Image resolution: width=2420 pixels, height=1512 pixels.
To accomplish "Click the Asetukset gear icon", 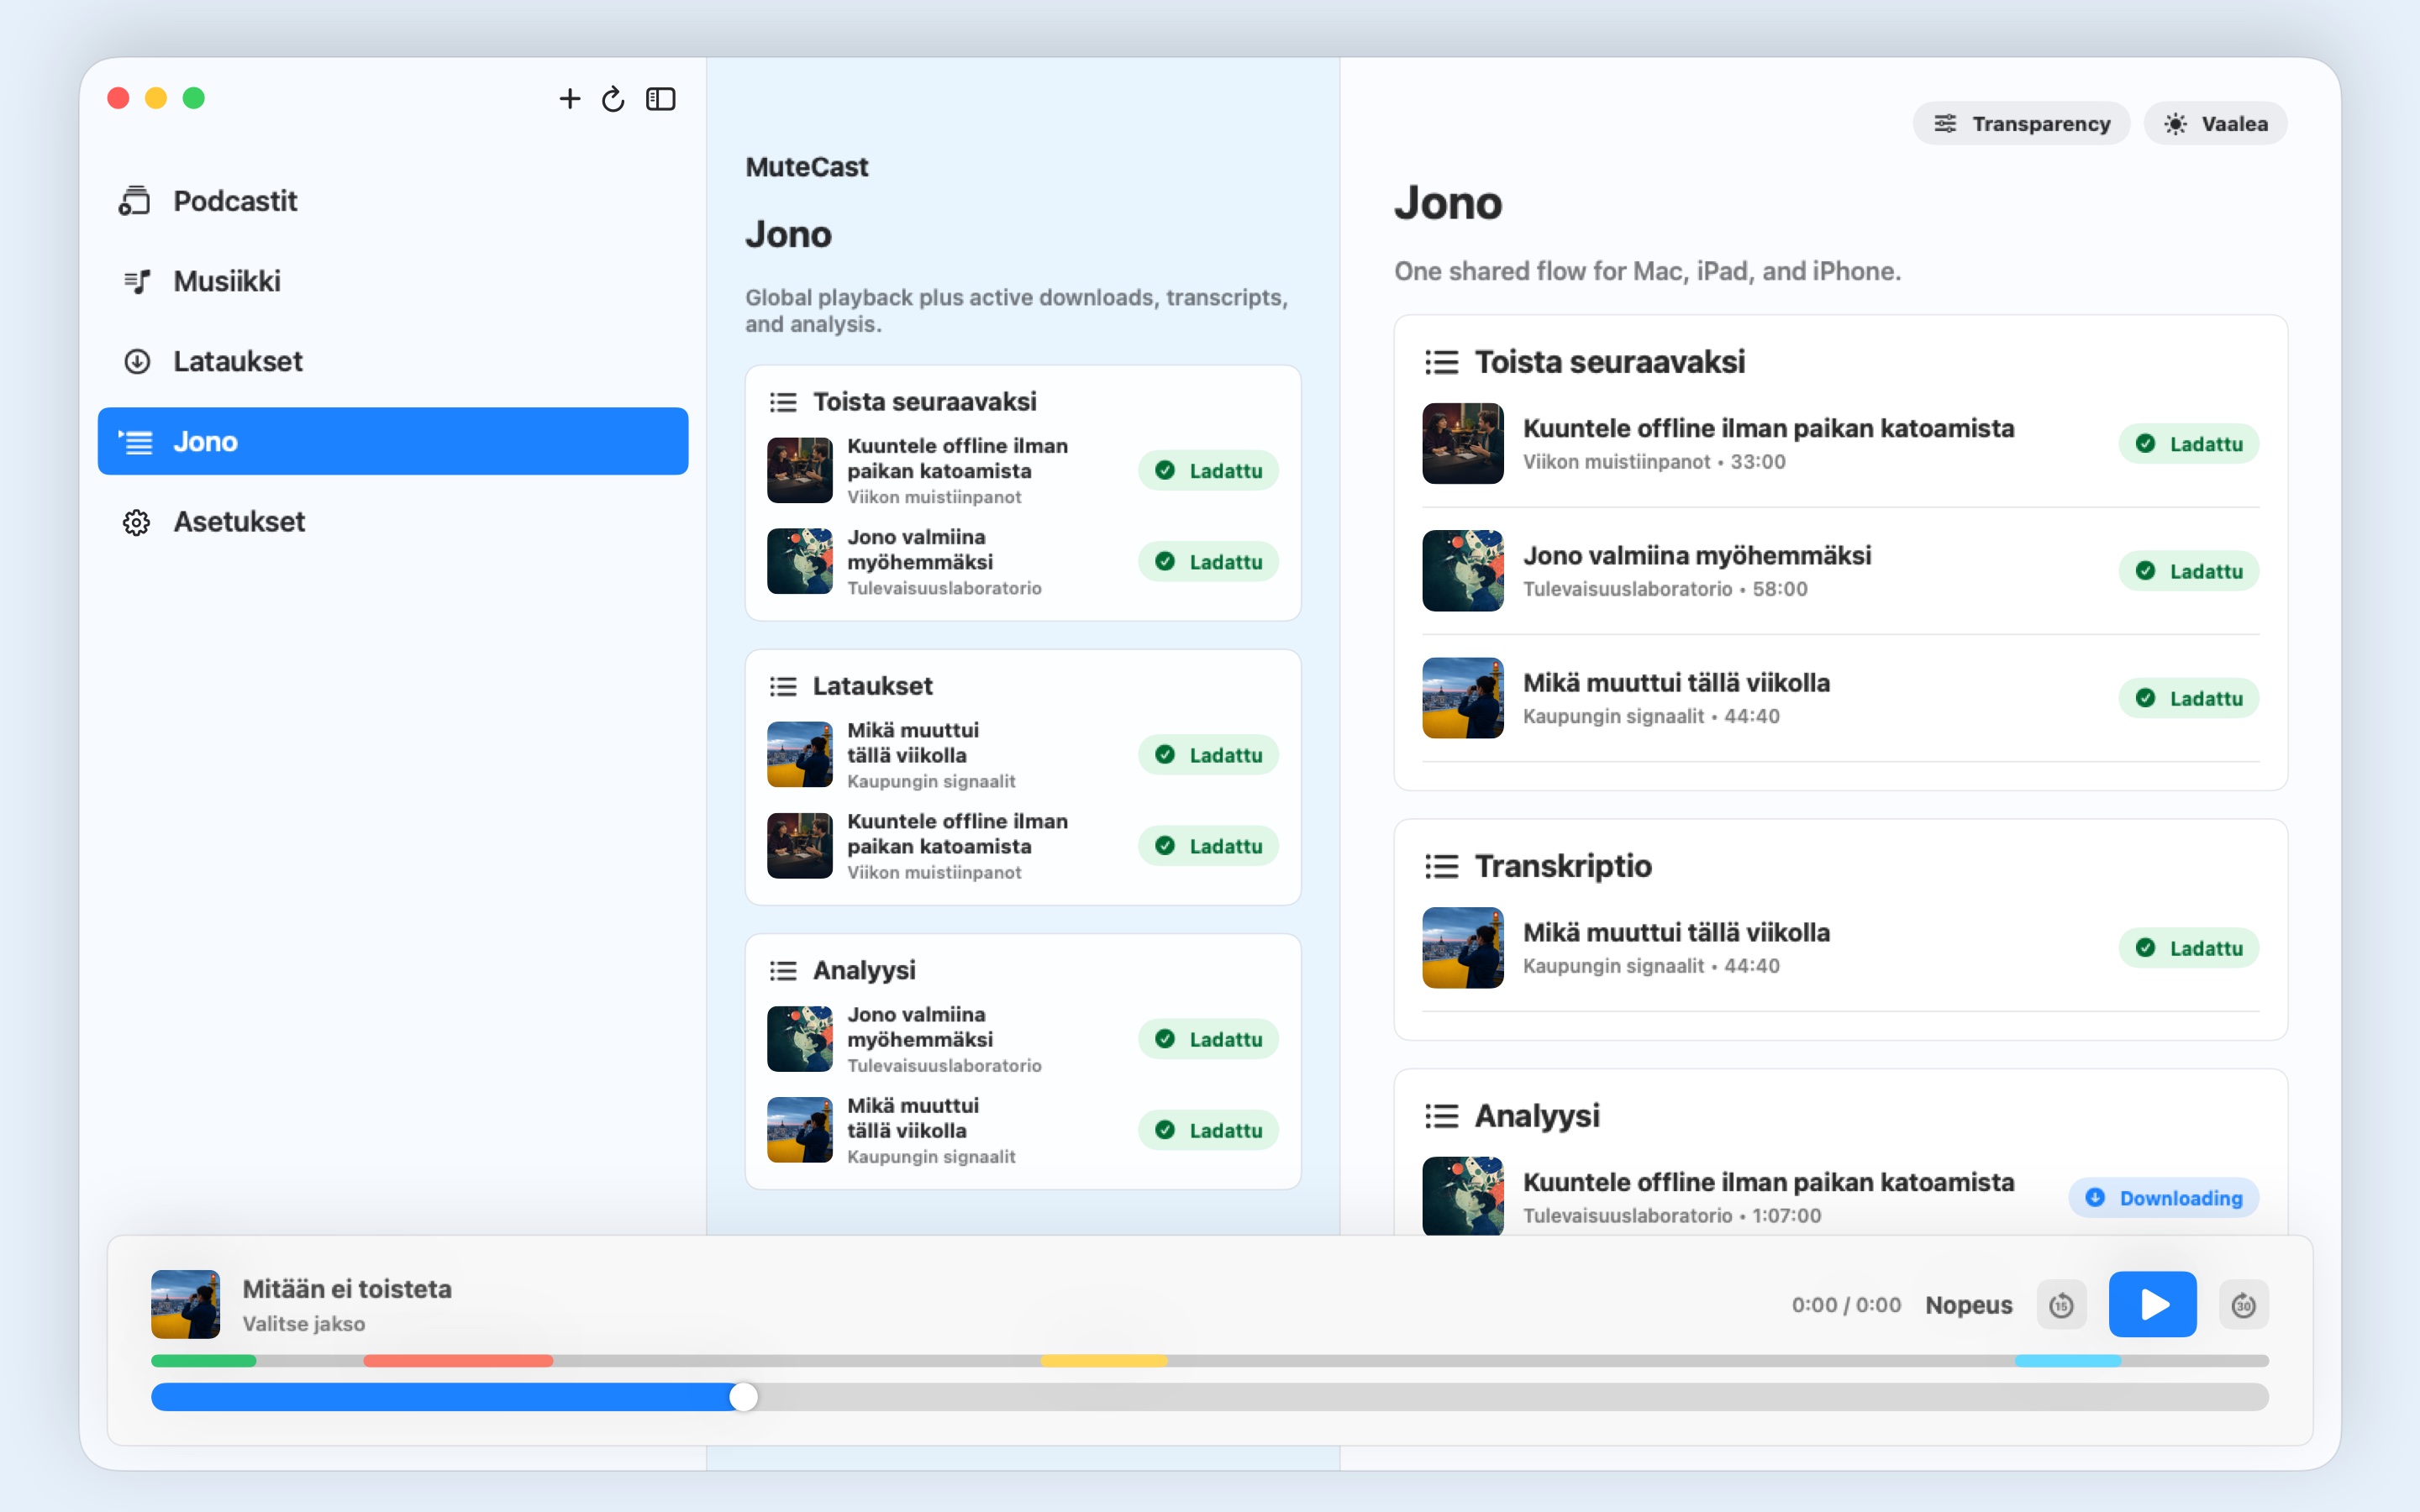I will coord(137,522).
